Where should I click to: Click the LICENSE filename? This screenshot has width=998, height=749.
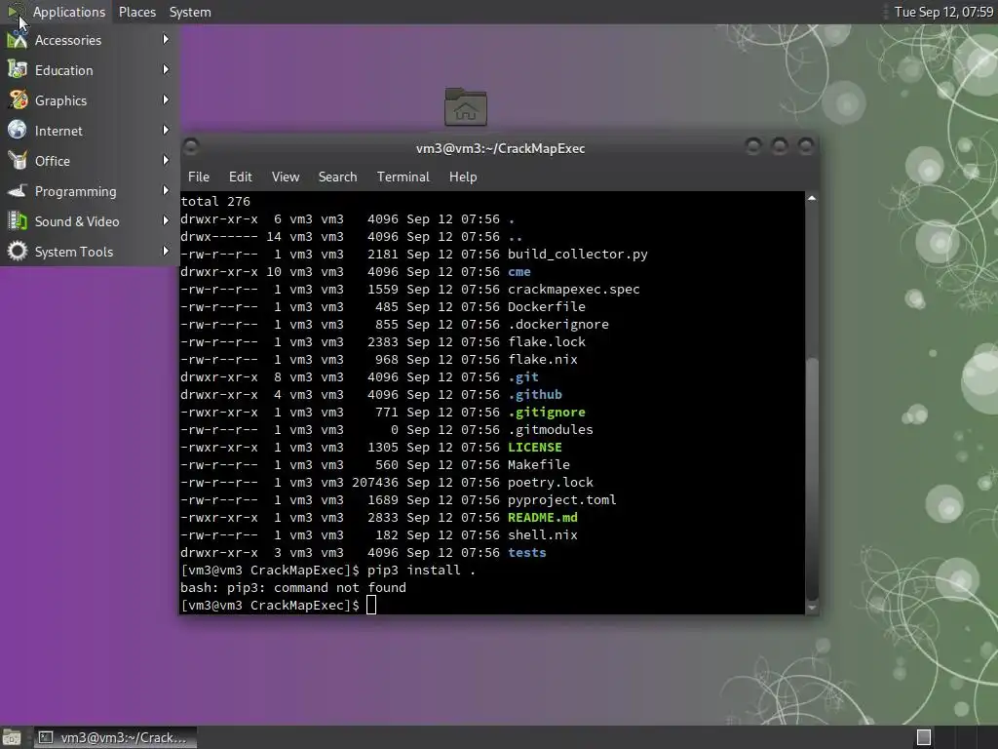click(x=535, y=447)
